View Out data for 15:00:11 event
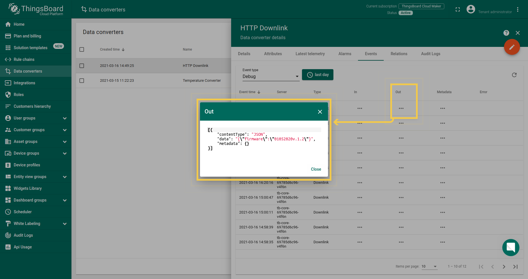This screenshot has width=528, height=279. click(401, 212)
